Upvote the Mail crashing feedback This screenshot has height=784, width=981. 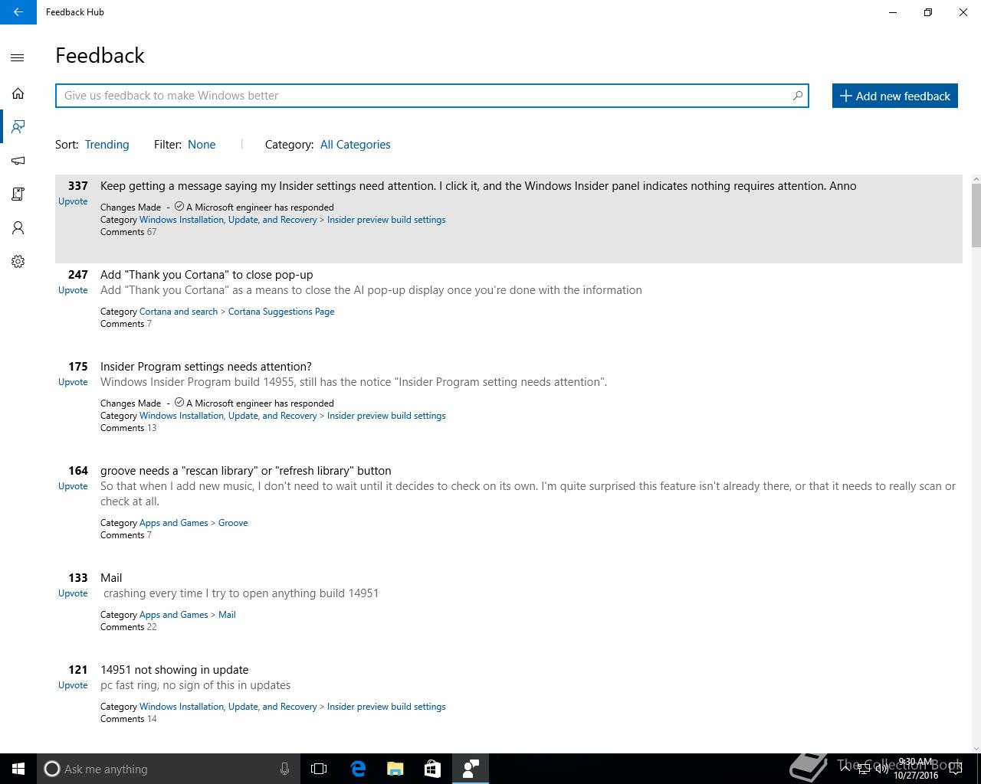[73, 593]
